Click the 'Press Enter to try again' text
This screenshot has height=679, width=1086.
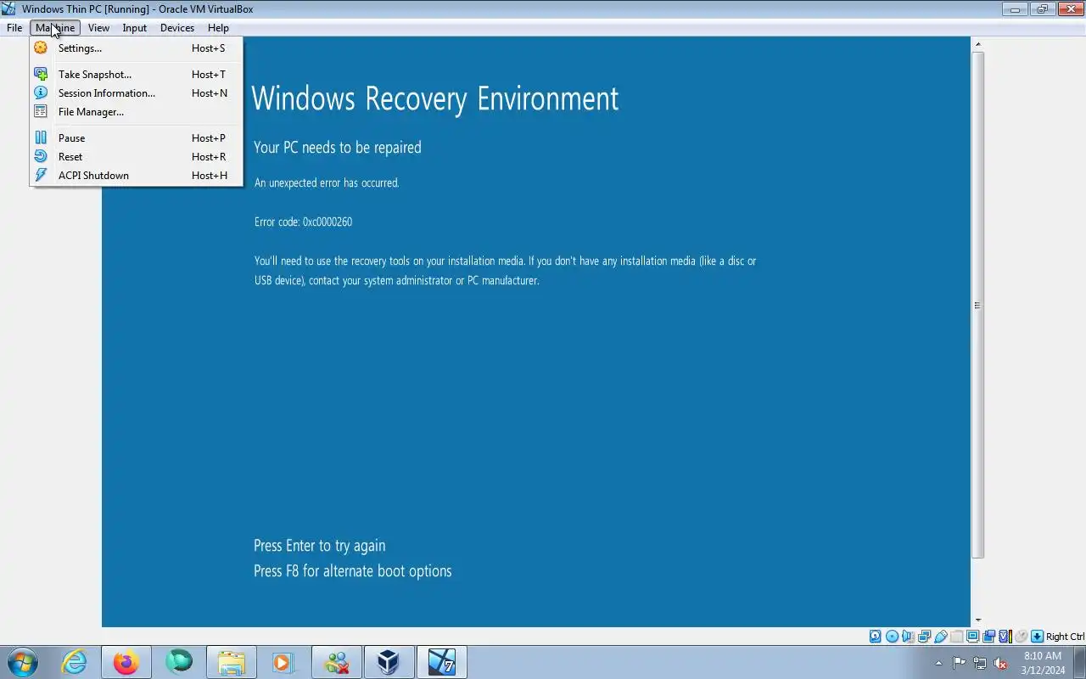point(319,546)
